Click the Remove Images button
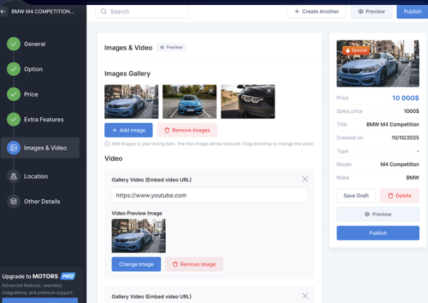The width and height of the screenshot is (428, 303). coord(187,130)
